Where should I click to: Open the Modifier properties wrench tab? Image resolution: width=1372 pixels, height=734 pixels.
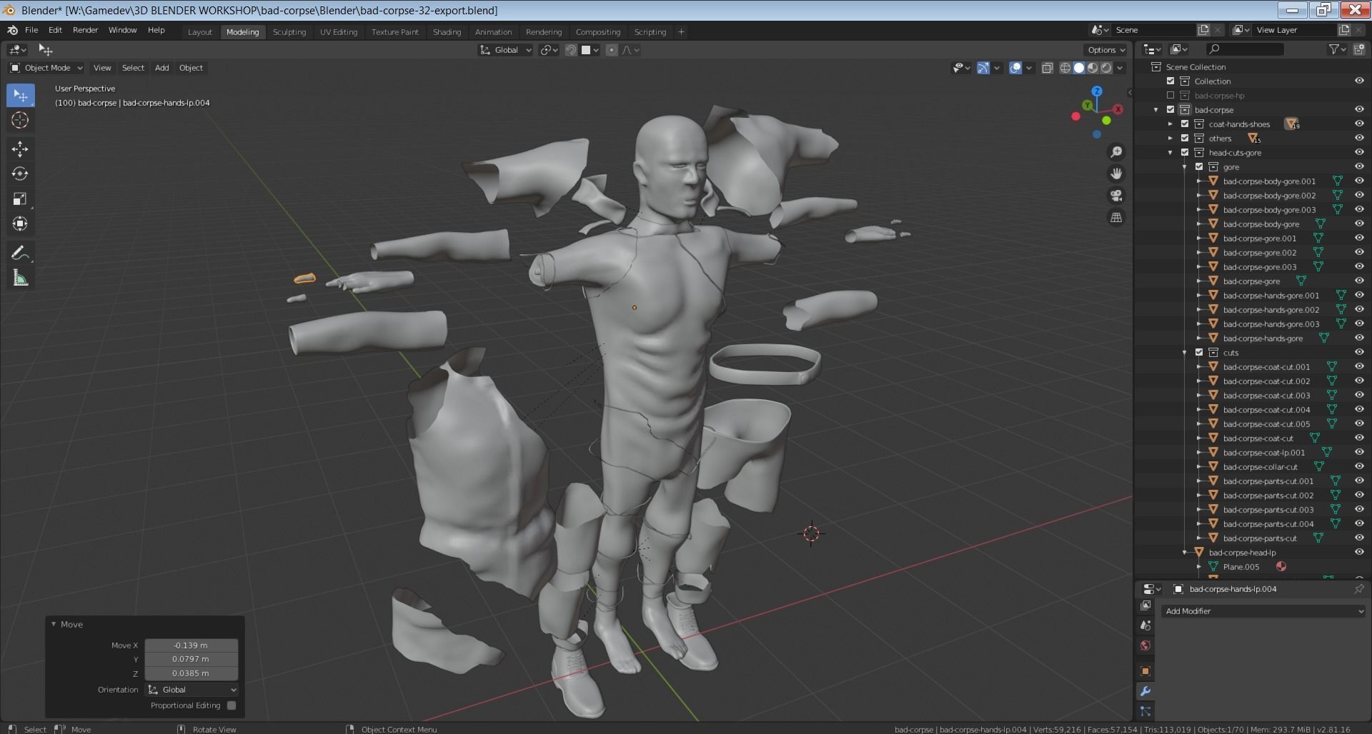(x=1145, y=691)
